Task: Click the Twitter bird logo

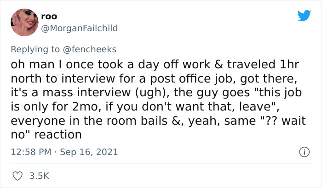Action: [x=304, y=16]
